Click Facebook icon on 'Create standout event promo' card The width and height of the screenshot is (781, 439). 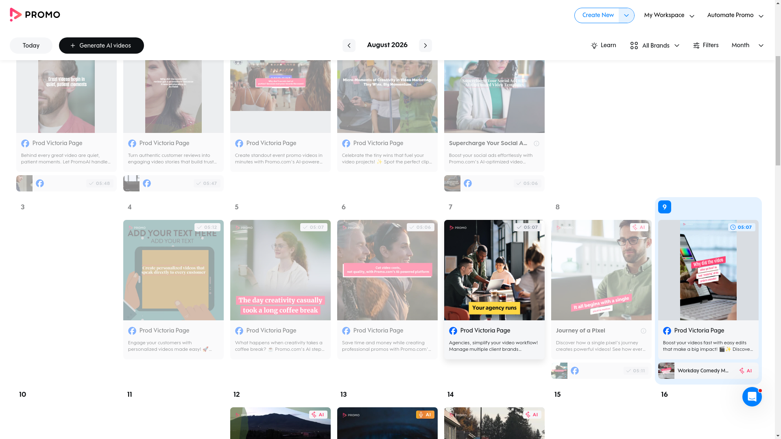pyautogui.click(x=239, y=143)
